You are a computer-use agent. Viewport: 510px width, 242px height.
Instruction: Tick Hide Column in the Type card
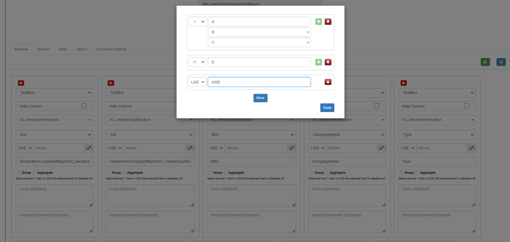[x=467, y=106]
